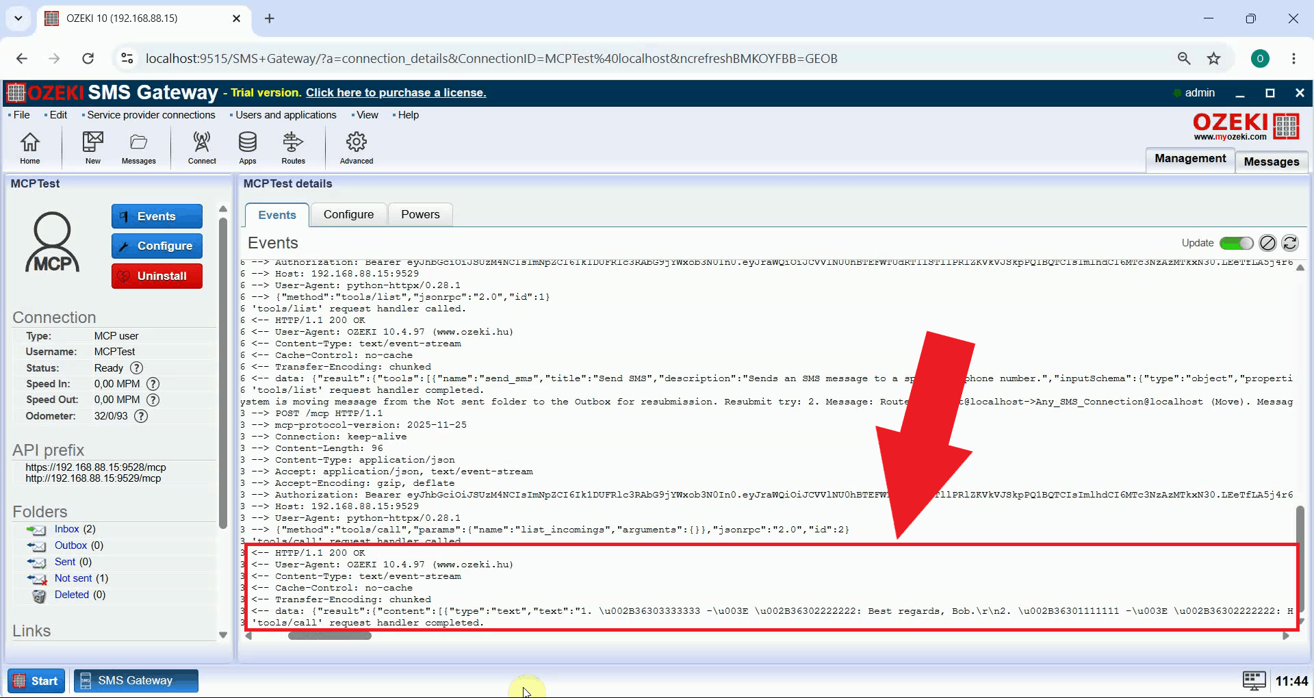Click the browser reload icon
This screenshot has width=1314, height=698.
pyautogui.click(x=88, y=58)
